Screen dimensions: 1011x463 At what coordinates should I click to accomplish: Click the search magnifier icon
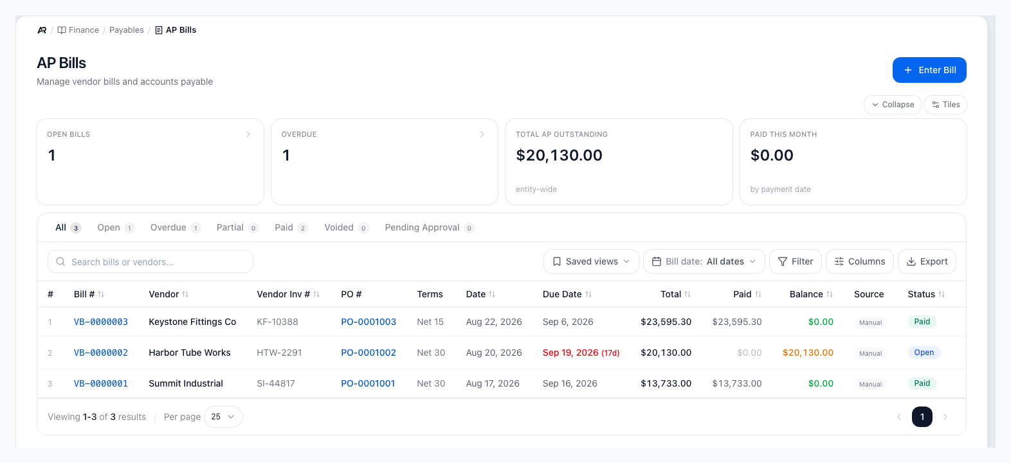pyautogui.click(x=60, y=261)
